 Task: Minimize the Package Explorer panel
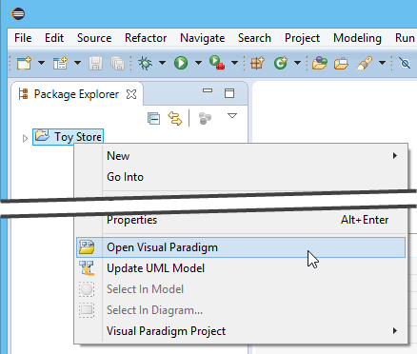[x=208, y=90]
